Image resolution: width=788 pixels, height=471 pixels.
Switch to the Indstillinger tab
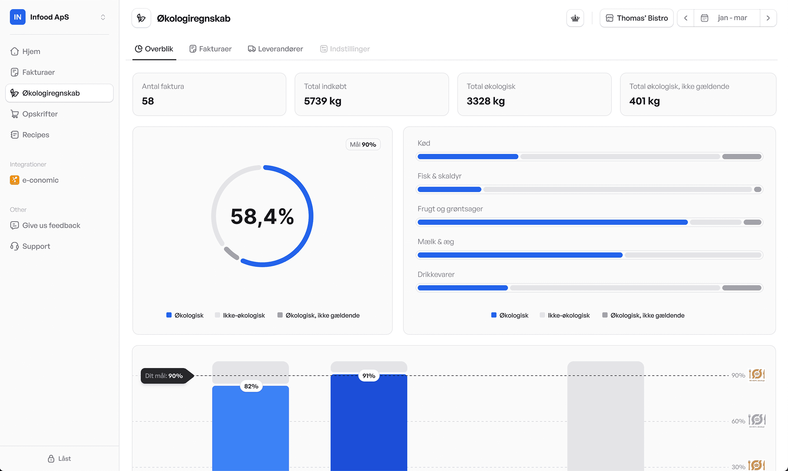(x=345, y=49)
